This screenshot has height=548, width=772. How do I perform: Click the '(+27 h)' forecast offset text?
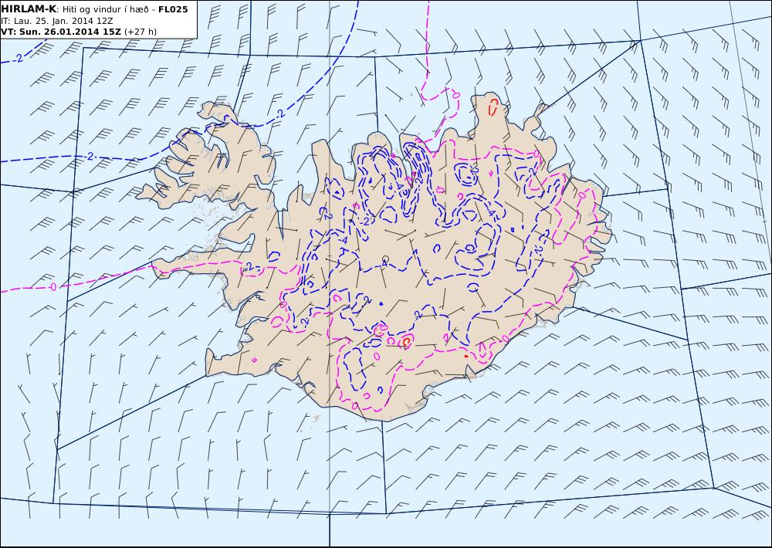pyautogui.click(x=141, y=32)
